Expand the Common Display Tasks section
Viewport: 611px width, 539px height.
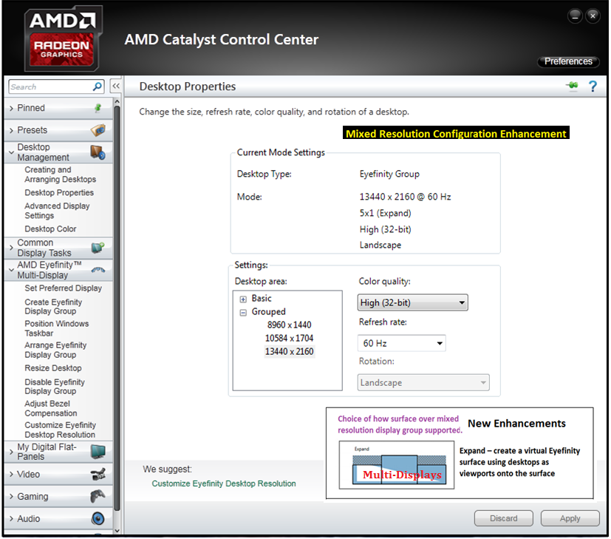pos(11,248)
